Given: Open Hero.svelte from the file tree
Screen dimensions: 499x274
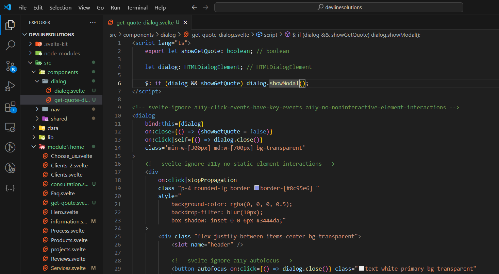Looking at the screenshot, I should coord(64,212).
